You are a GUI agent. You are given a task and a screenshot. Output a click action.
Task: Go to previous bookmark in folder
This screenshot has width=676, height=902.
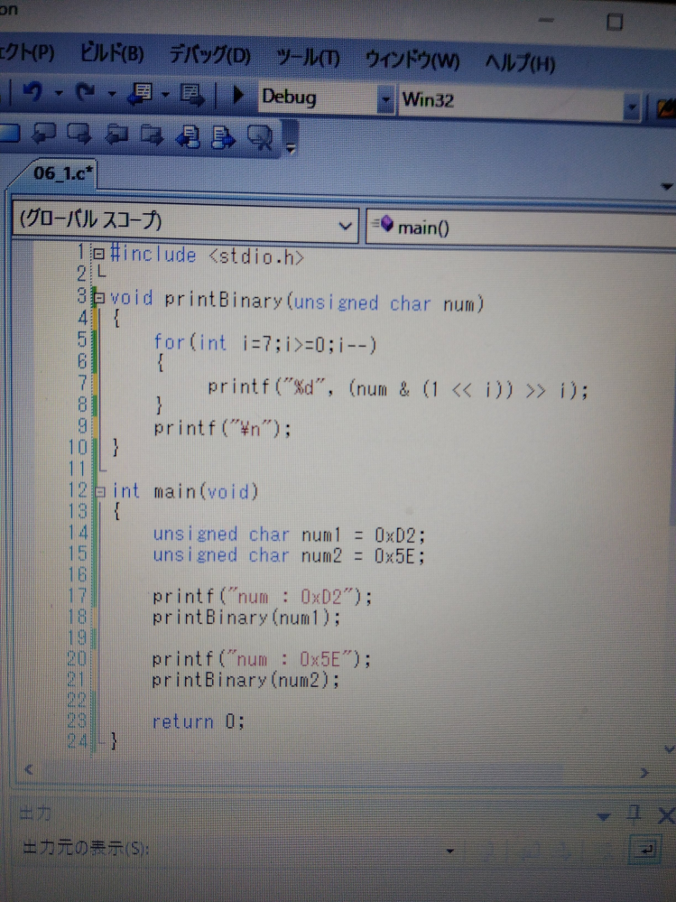pos(116,135)
